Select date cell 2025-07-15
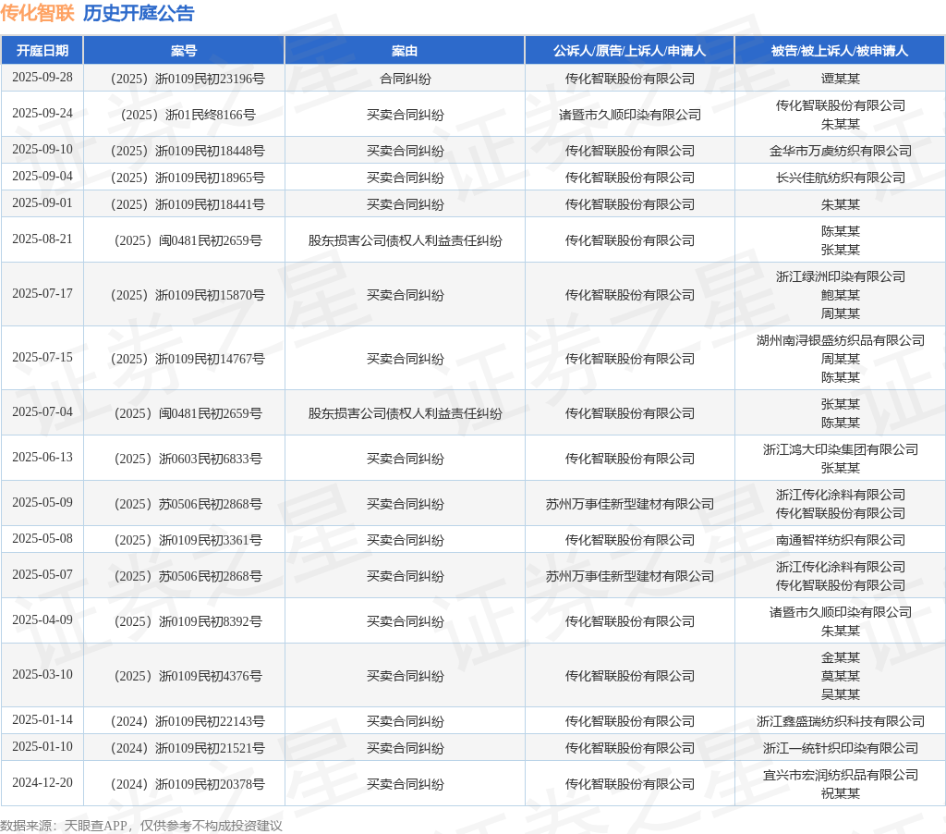The width and height of the screenshot is (946, 834). 42,358
